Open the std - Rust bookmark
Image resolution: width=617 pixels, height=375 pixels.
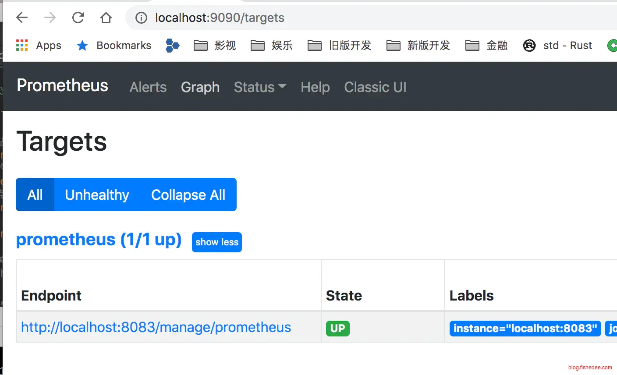pyautogui.click(x=557, y=46)
